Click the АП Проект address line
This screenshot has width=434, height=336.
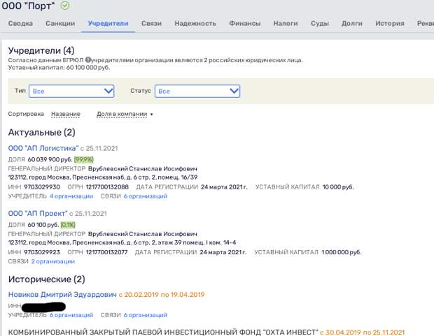(x=122, y=242)
